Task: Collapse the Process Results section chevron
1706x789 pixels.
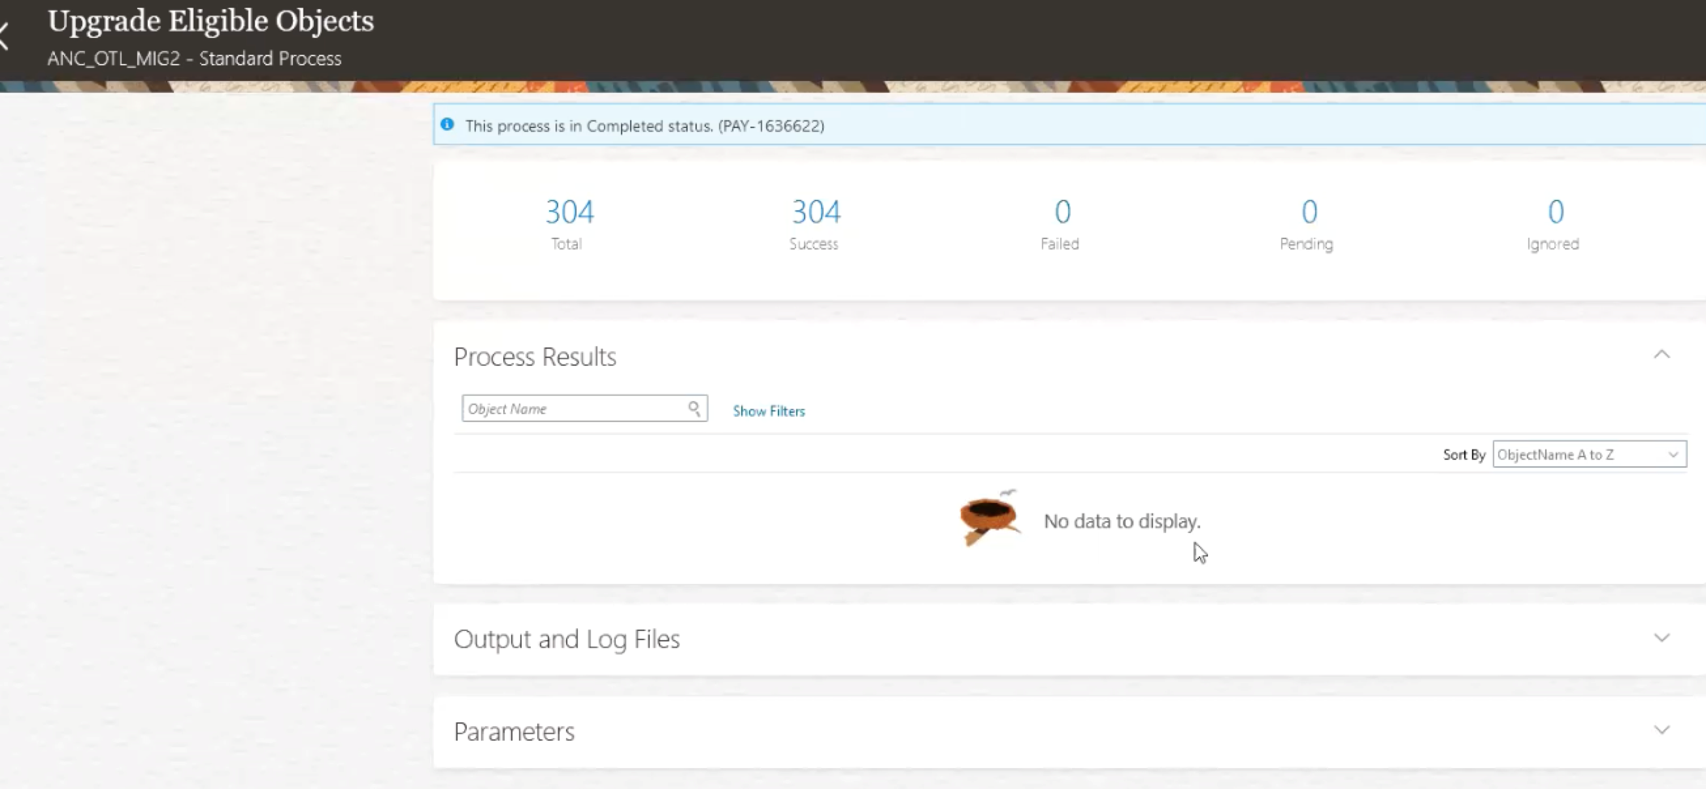Action: pyautogui.click(x=1661, y=355)
